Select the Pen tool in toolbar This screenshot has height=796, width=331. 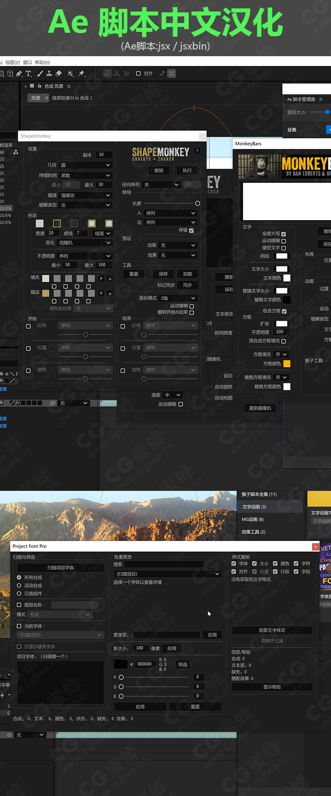[x=19, y=74]
